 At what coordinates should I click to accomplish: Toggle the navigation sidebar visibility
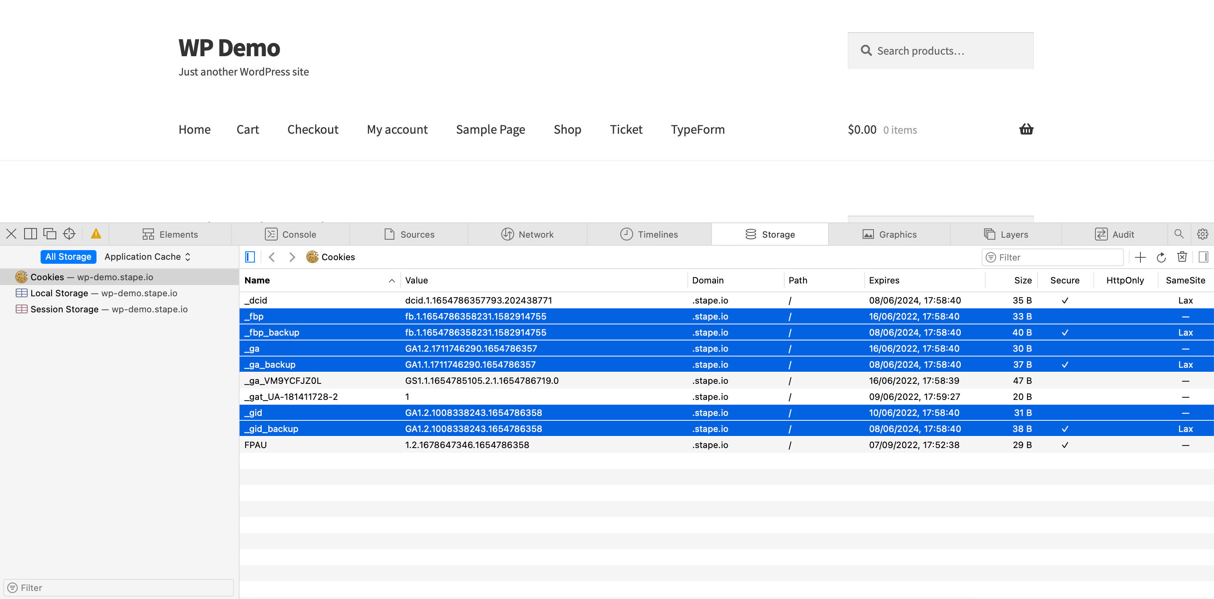click(x=250, y=257)
